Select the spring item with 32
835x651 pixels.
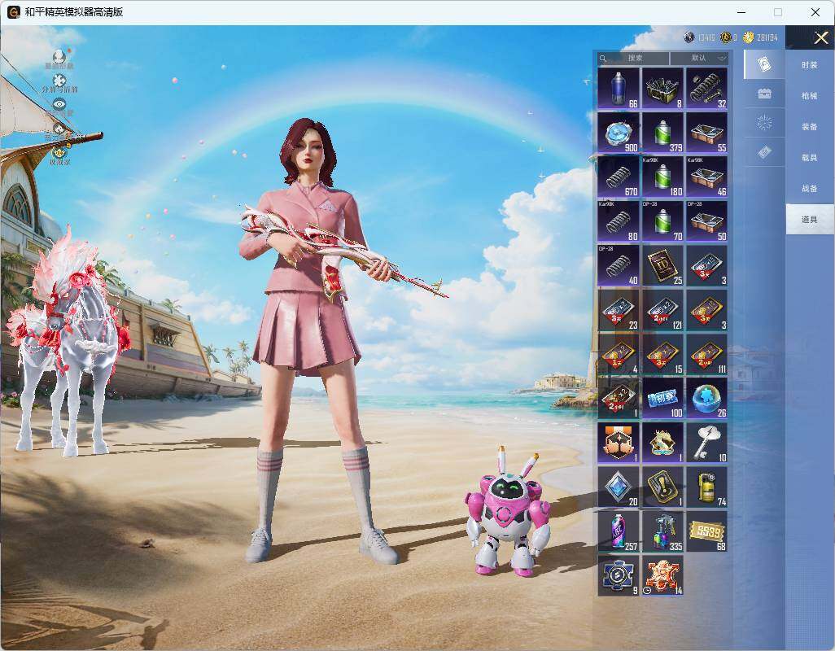click(x=706, y=89)
